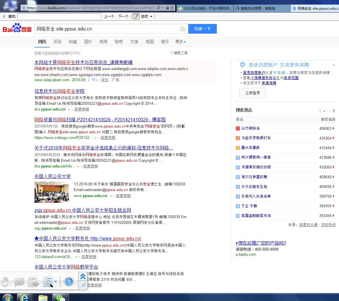Click the address bar security lock icon
Viewport: 339px width, 301px height.
click(167, 8)
